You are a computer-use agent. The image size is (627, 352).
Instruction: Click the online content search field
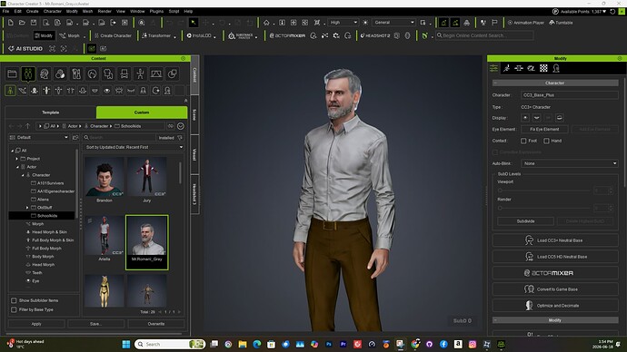[x=484, y=35]
